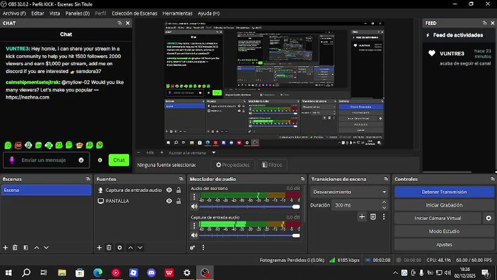
Task: Open scene filters icon in Escenas panel
Action: pos(26,247)
